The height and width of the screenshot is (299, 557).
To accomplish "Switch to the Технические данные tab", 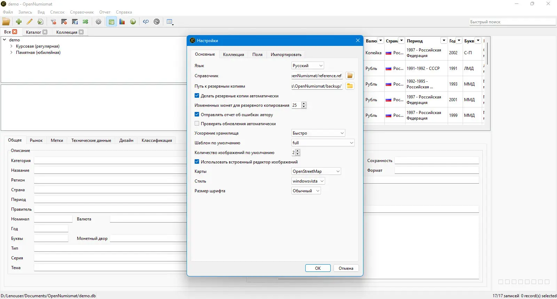I will tap(91, 140).
